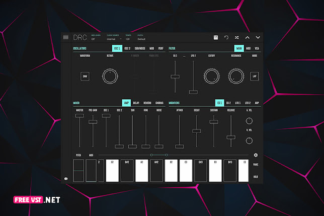Select the mixer AMP tab

pyautogui.click(x=126, y=103)
